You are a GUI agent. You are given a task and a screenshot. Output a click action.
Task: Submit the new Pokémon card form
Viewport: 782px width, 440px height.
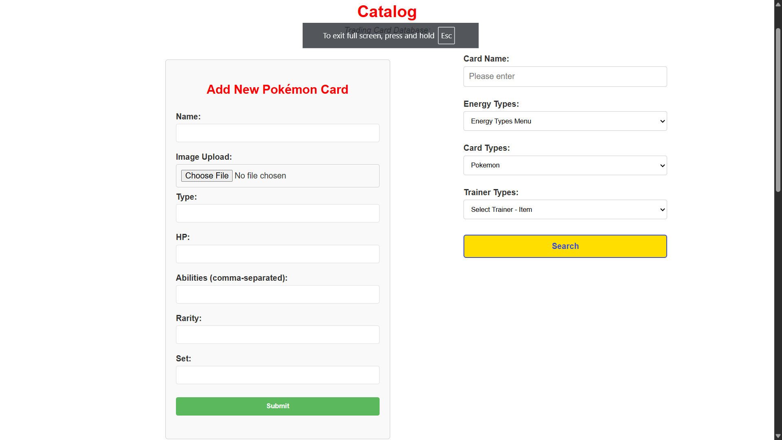click(277, 406)
